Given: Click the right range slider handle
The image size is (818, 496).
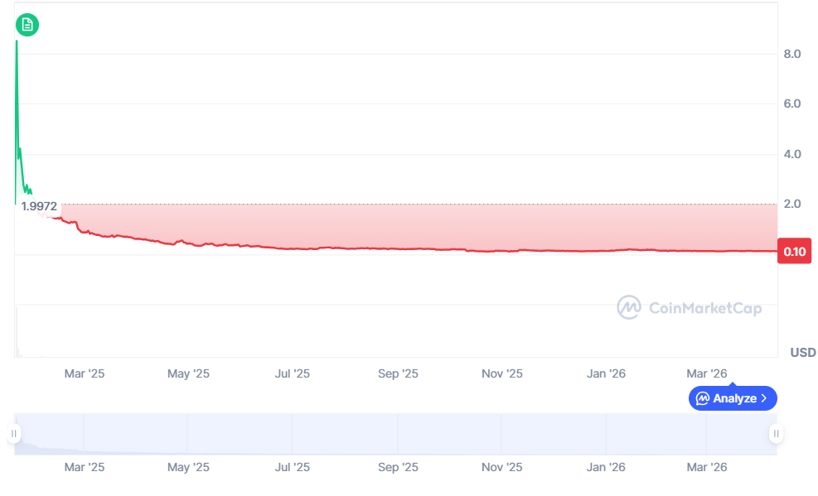Looking at the screenshot, I should [x=777, y=433].
